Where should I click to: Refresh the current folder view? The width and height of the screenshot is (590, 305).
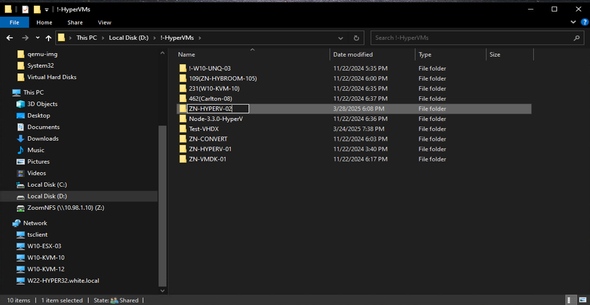(356, 38)
